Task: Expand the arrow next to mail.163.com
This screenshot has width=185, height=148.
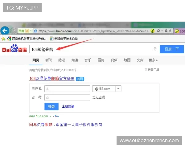Action: 51,116
